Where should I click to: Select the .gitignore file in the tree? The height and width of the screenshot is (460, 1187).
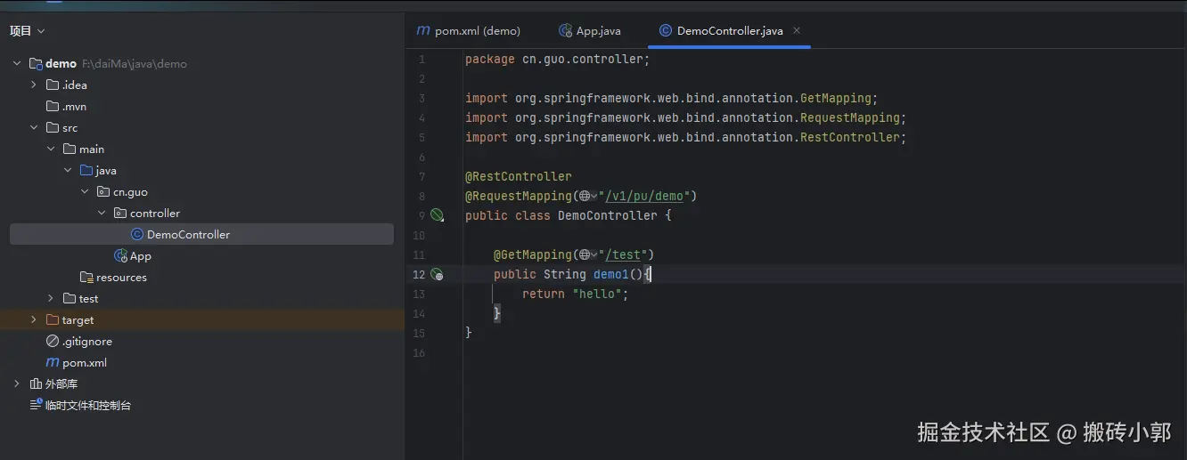86,342
